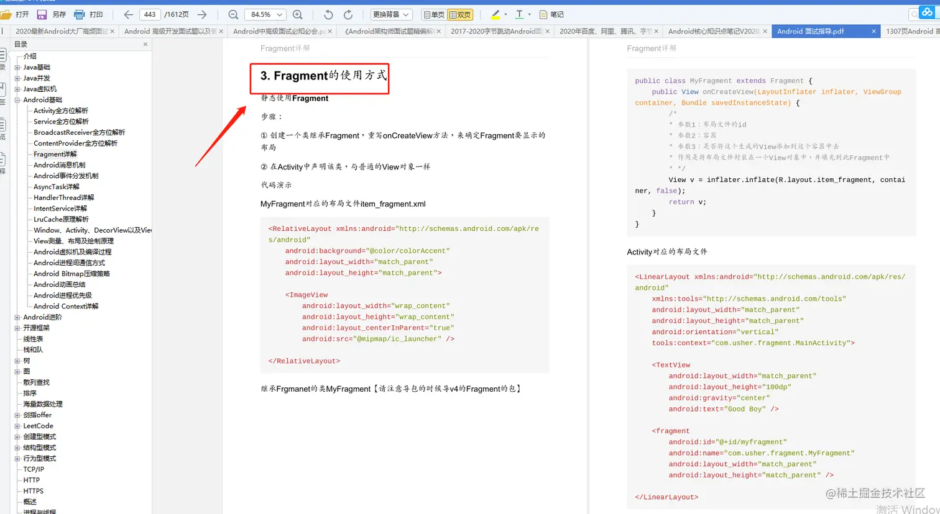Open Android Bitmap压缩策略 in outline
Image resolution: width=940 pixels, height=514 pixels.
71,274
